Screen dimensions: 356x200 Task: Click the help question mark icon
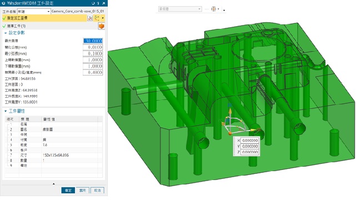coord(98,3)
